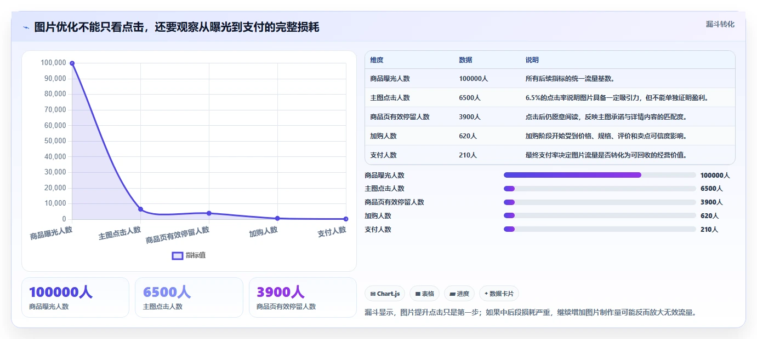Click the headline 图片优化不能只看点击
757x339 pixels.
177,27
